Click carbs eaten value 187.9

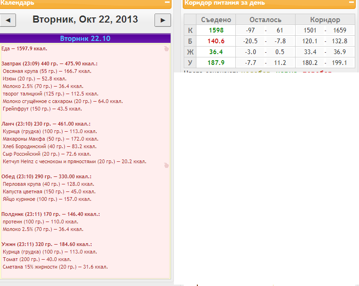click(216, 63)
